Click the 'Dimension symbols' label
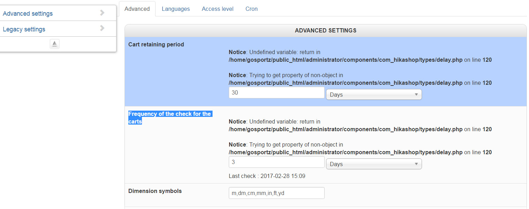This screenshot has height=209, width=529. [x=155, y=191]
